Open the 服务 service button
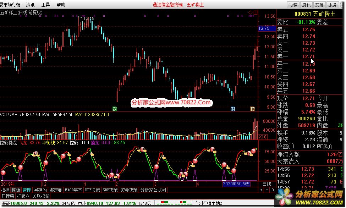346x208 pixels. 332,5
